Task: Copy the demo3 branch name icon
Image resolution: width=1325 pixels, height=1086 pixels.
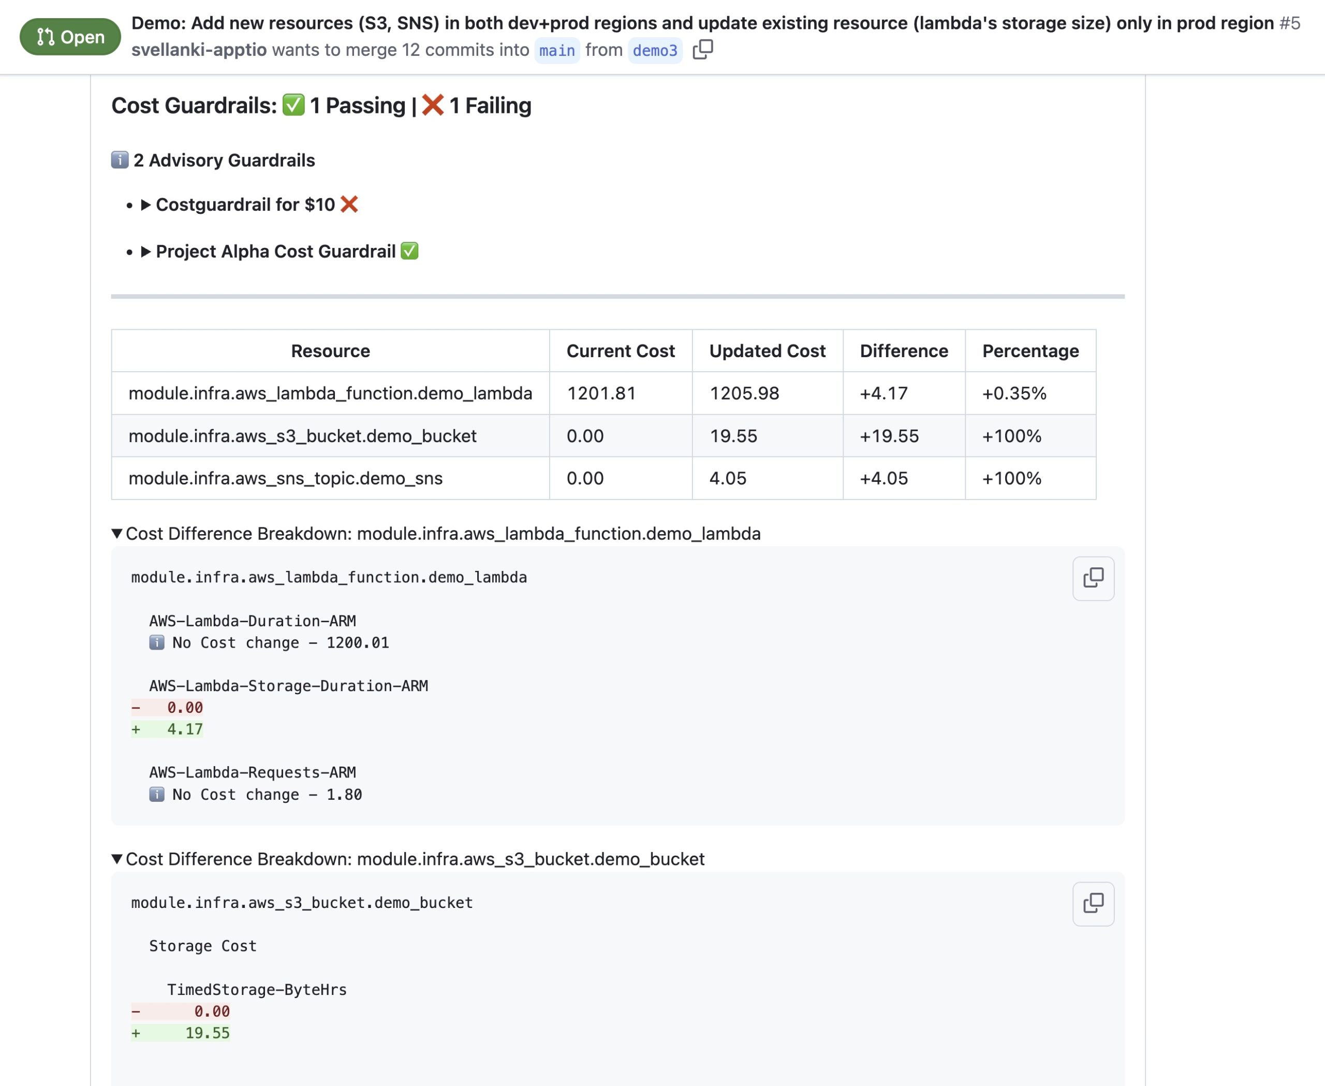Action: point(702,49)
